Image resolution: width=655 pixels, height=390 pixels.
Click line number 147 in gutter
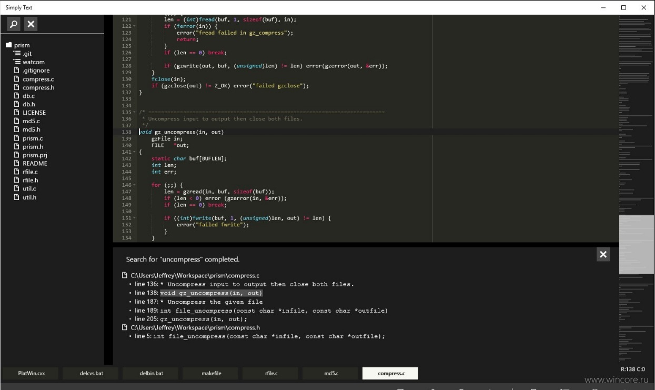[x=126, y=192]
